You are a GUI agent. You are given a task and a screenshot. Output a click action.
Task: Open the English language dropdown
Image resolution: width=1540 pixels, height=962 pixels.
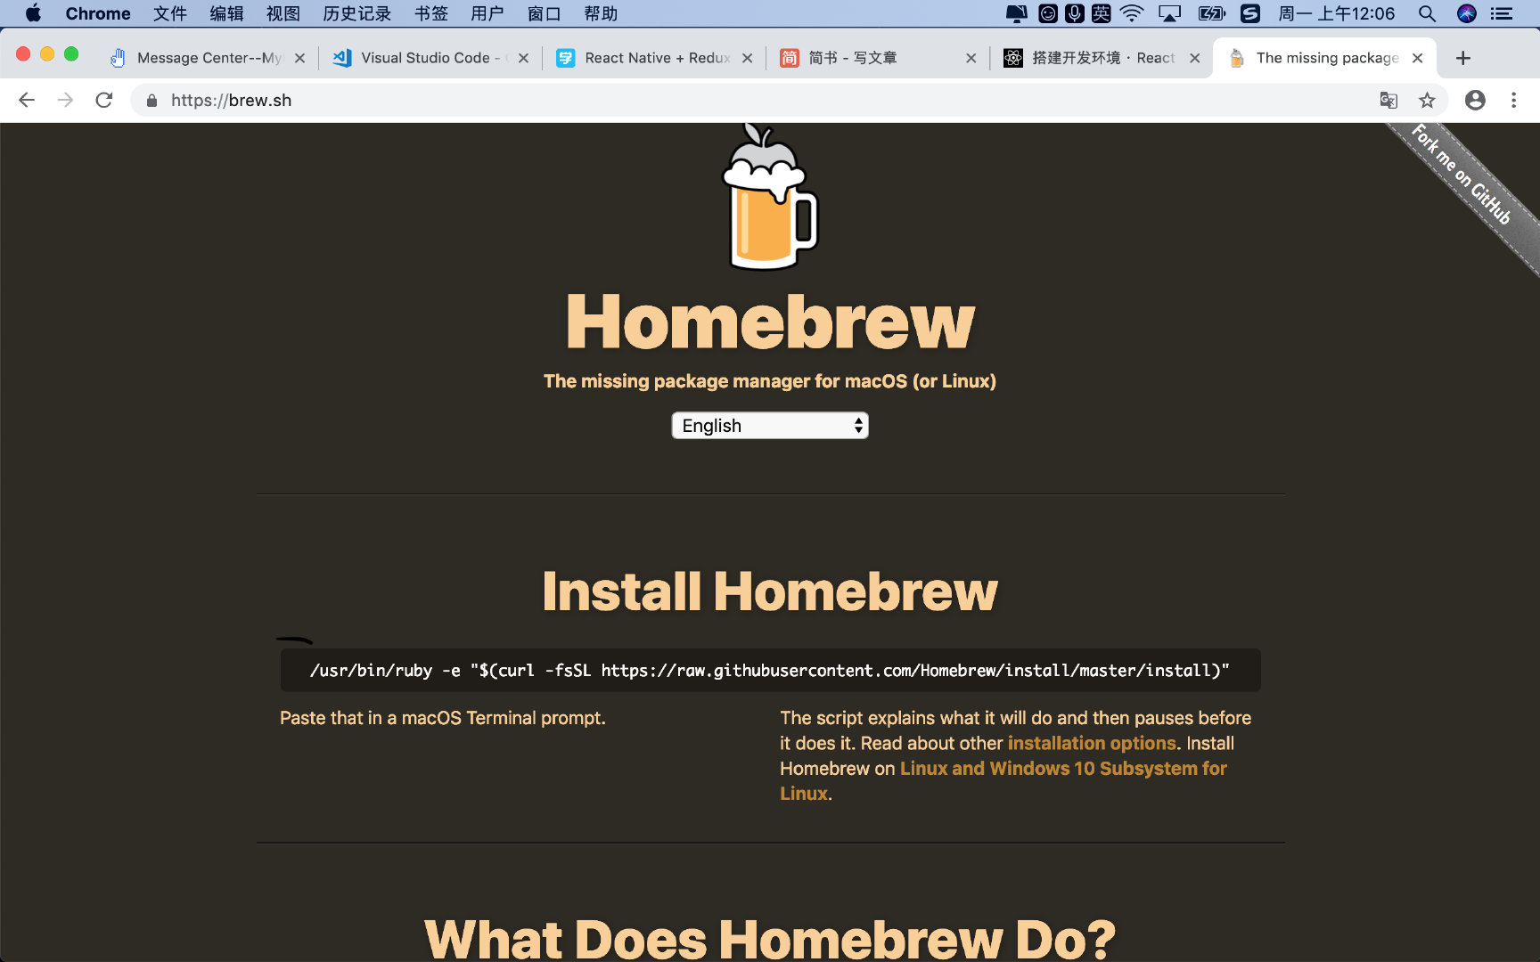(770, 426)
